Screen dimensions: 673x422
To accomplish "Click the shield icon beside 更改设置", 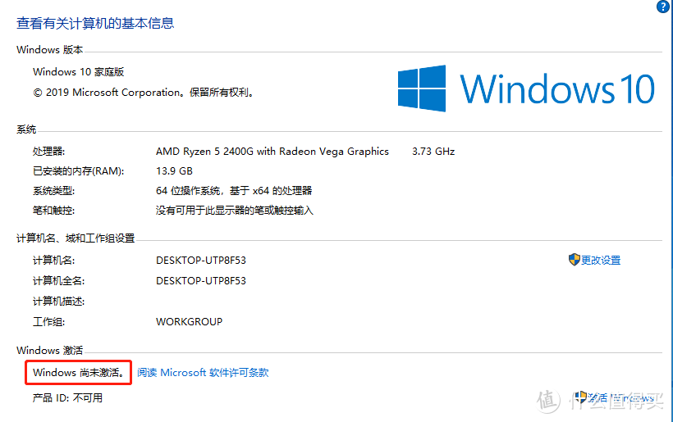I will point(574,260).
